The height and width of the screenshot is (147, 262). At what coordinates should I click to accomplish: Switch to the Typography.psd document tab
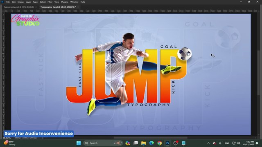pos(19,7)
